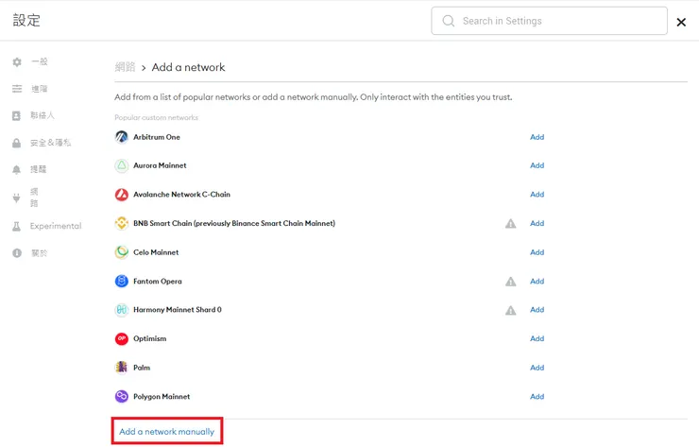Viewport: 699px width, 447px height.
Task: Click the Optimism network logo
Action: coord(121,338)
